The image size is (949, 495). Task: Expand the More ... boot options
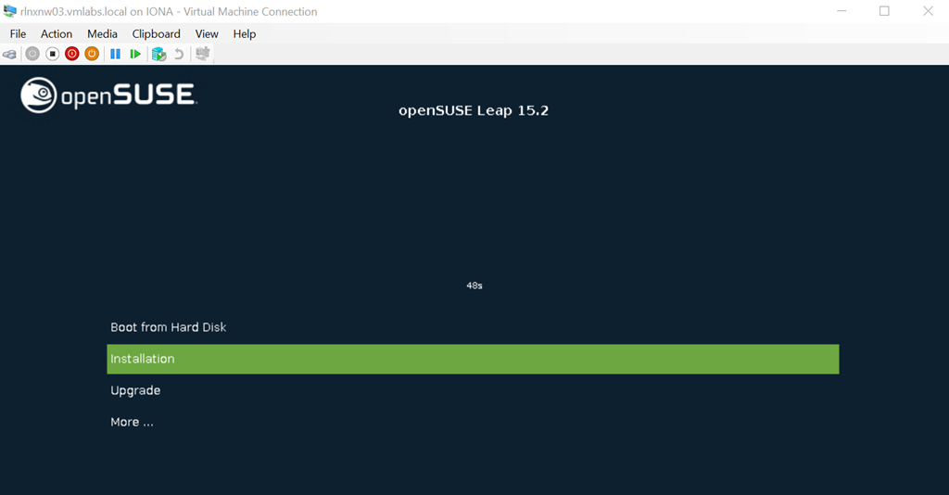(132, 422)
